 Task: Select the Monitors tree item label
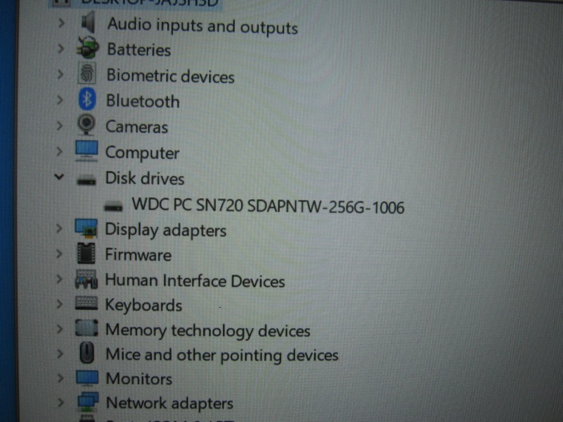(x=139, y=379)
